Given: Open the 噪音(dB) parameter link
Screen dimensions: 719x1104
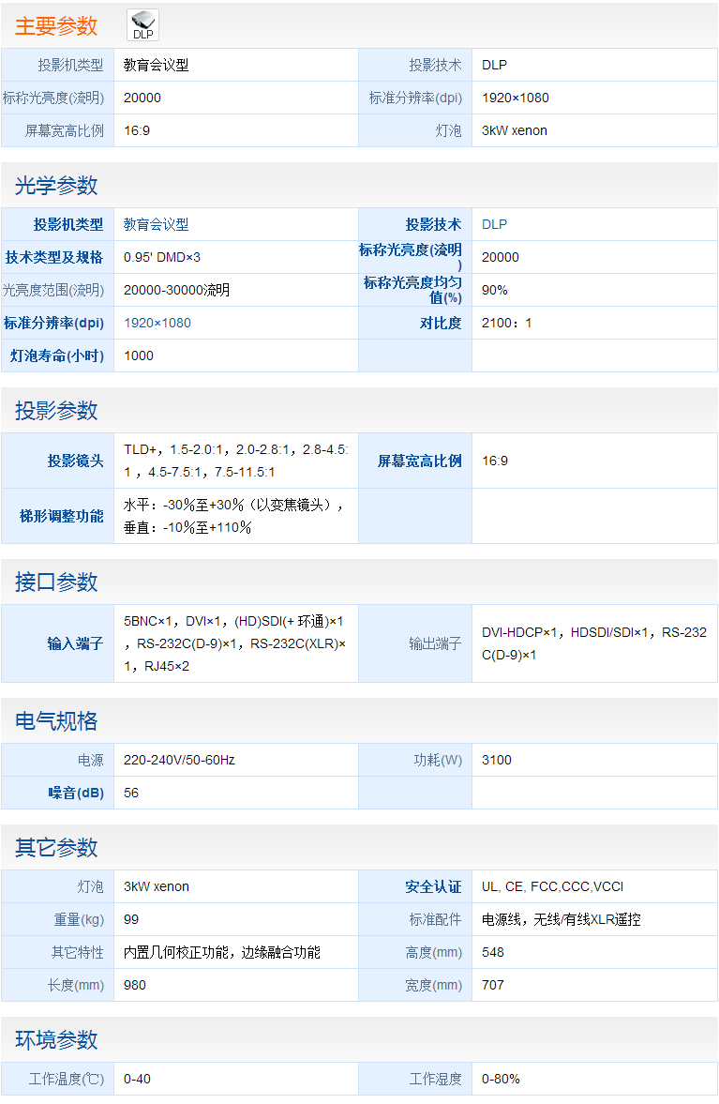Looking at the screenshot, I should pos(76,793).
